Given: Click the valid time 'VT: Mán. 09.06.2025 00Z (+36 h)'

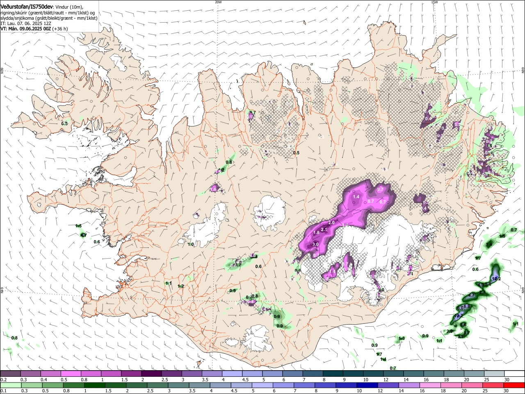Looking at the screenshot, I should (x=34, y=29).
